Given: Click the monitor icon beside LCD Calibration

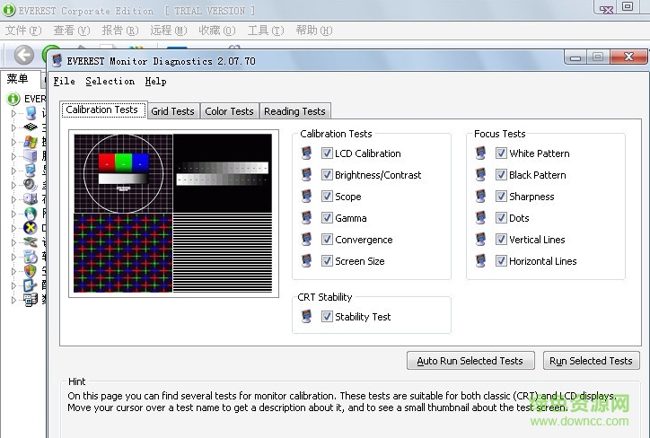Looking at the screenshot, I should [308, 153].
